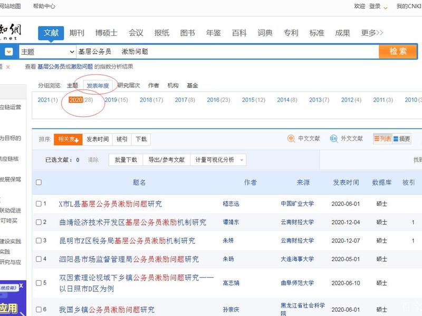The height and width of the screenshot is (316, 422).
Task: Click 导出/参考文献 button
Action: [x=166, y=160]
